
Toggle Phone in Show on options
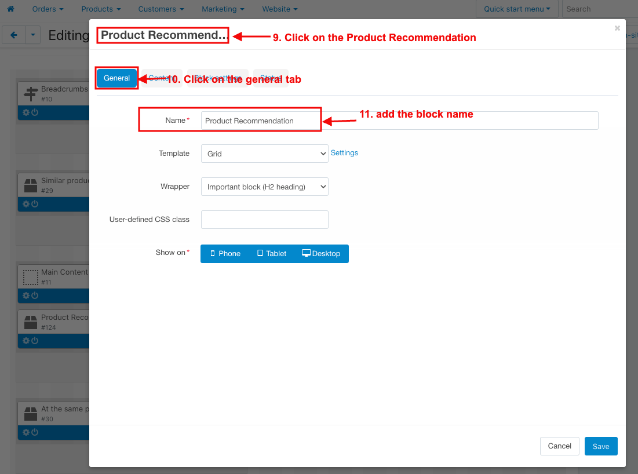coord(225,253)
